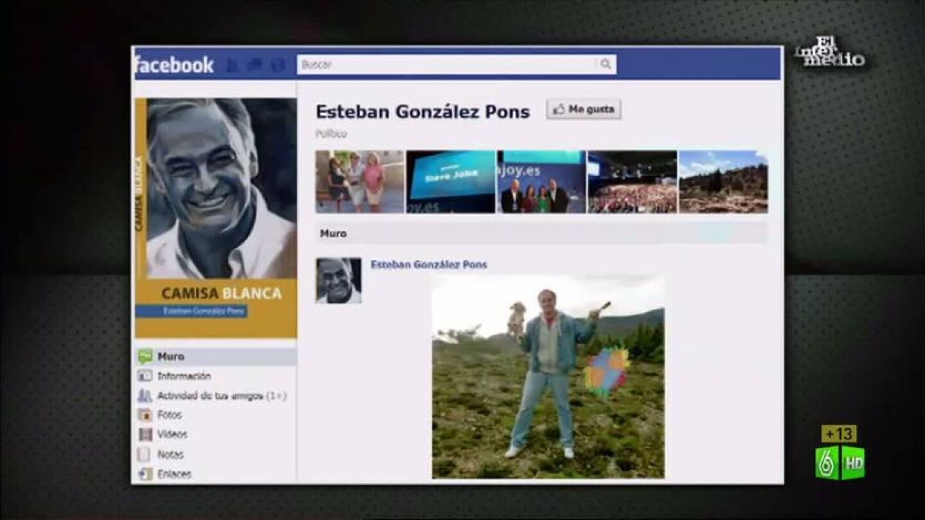Open notifications globe icon in header
Image resolution: width=925 pixels, height=520 pixels.
(277, 65)
